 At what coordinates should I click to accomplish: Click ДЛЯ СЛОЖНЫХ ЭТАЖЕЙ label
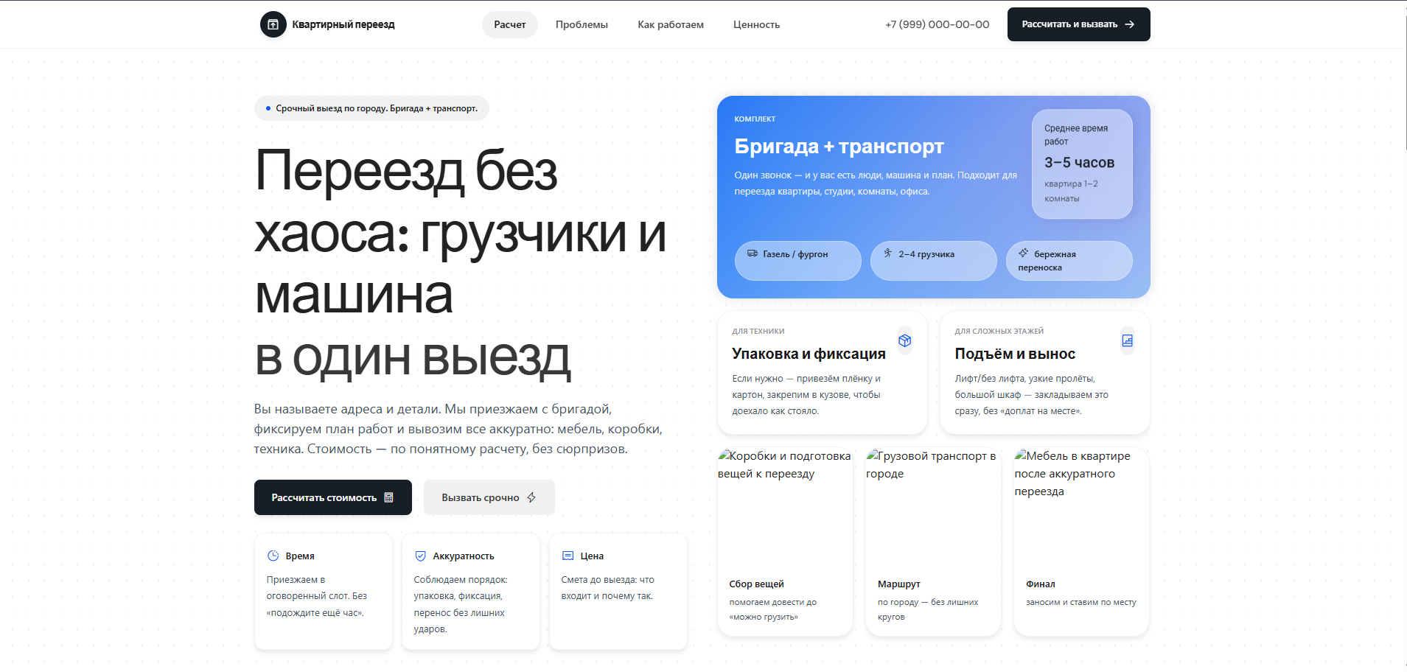tap(999, 331)
